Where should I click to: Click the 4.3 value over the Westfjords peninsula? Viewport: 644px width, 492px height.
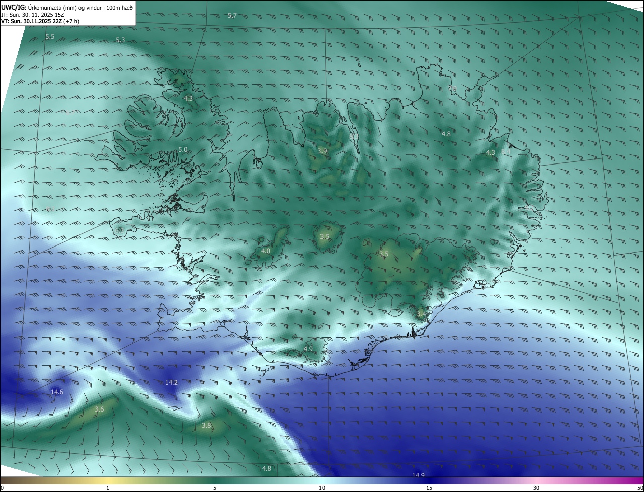[x=188, y=98]
